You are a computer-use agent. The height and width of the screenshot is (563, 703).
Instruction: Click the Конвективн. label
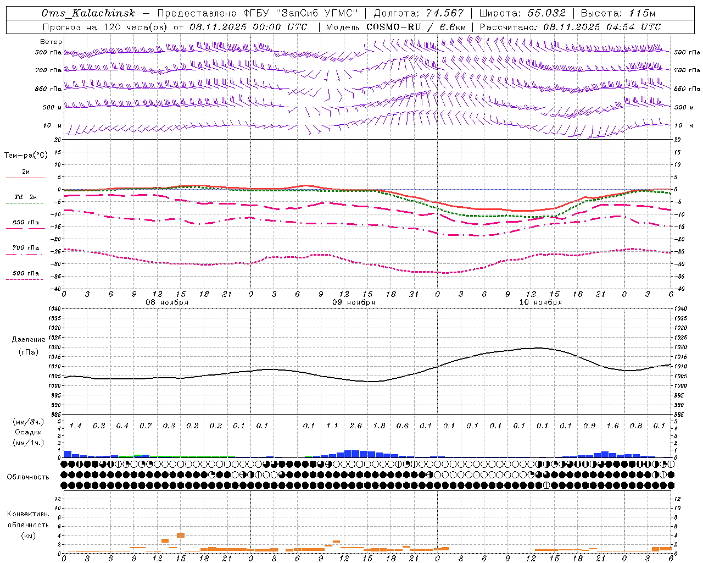coord(28,514)
